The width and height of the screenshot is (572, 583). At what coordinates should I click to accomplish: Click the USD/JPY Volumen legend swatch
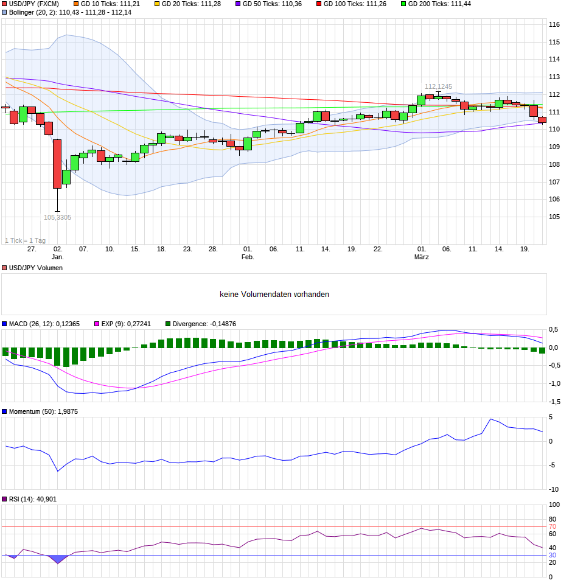4,268
